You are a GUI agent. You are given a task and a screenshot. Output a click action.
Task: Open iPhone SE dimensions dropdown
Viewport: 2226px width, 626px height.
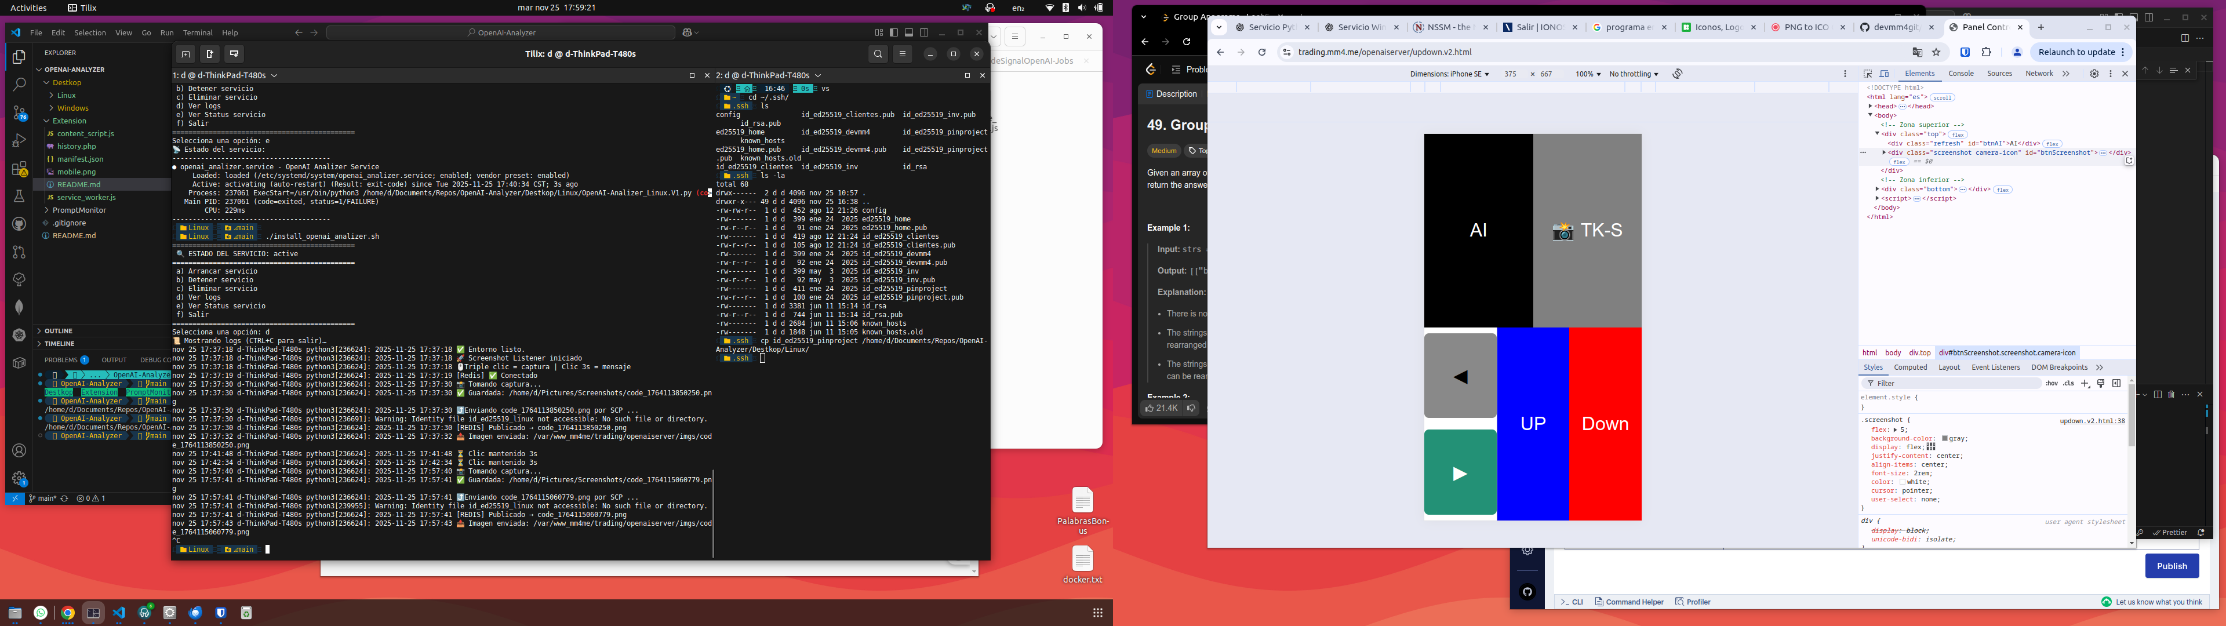click(1449, 74)
